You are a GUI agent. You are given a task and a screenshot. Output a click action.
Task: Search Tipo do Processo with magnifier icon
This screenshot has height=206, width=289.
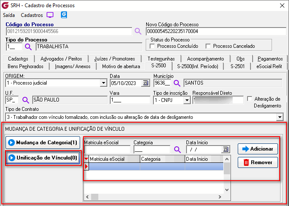28,47
